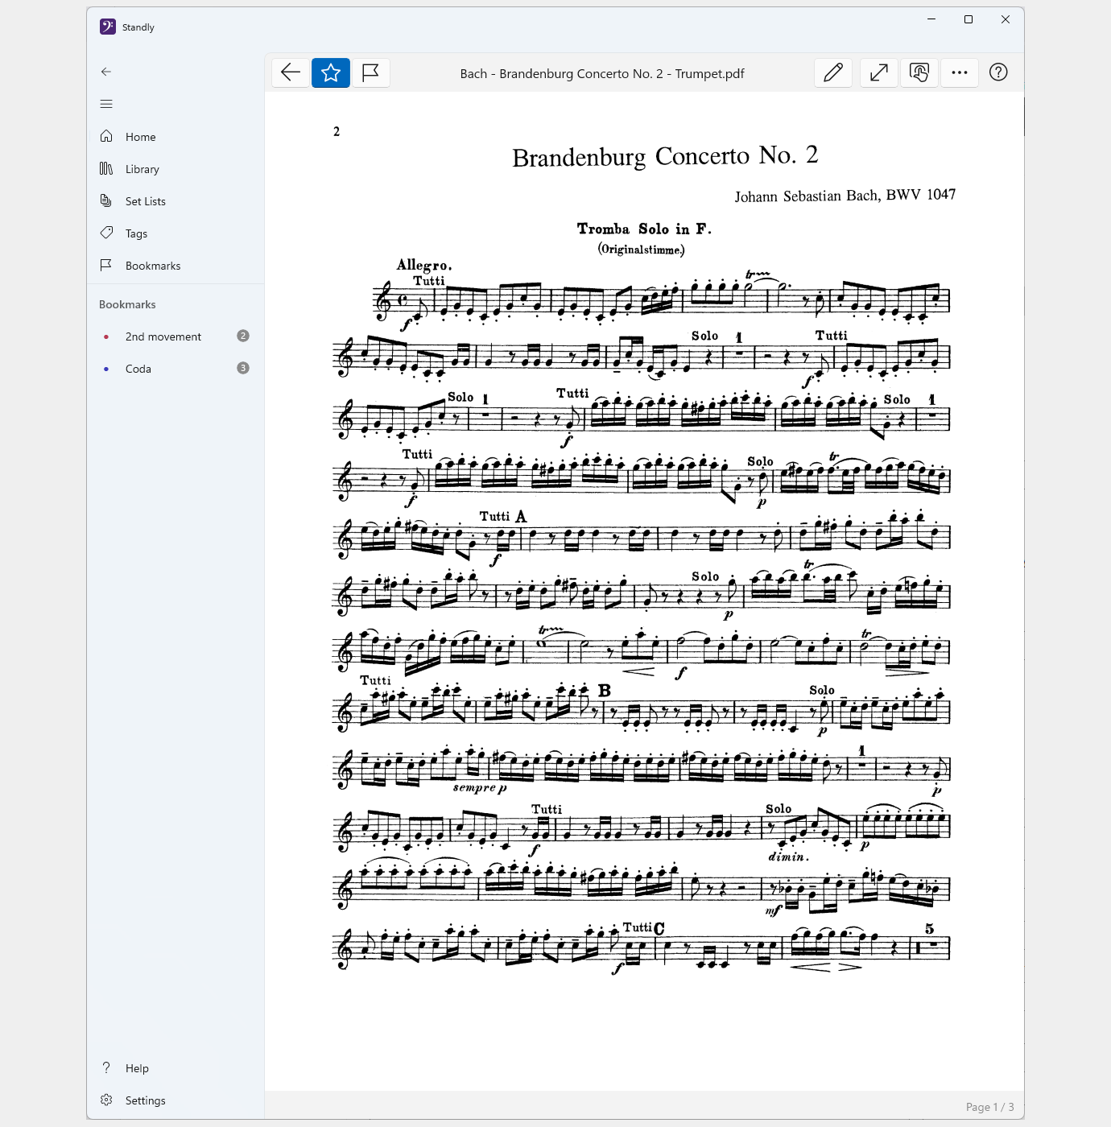Go back with the toolbar arrow button
This screenshot has height=1127, width=1111.
pos(291,72)
